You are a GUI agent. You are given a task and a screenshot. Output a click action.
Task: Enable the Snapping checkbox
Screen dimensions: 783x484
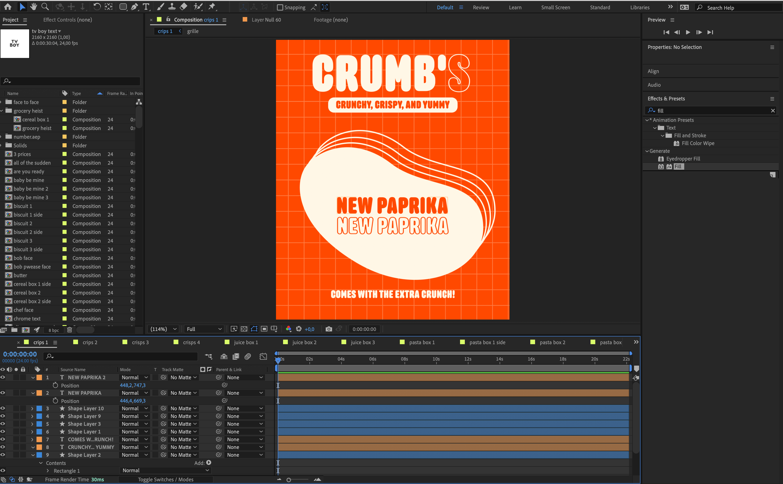pyautogui.click(x=280, y=8)
